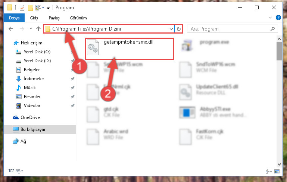Image resolution: width=287 pixels, height=182 pixels.
Task: Select the getampmtokensmx.dll file
Action: [x=129, y=48]
